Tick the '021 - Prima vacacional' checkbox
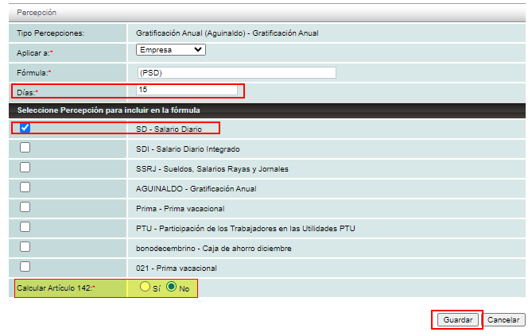Viewport: 532px width, 336px height. (x=25, y=267)
